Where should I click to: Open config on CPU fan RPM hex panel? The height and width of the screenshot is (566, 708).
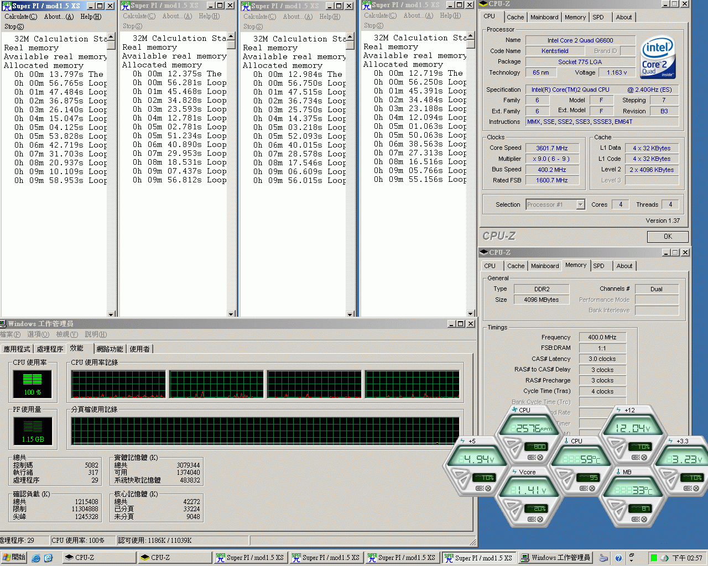[531, 458]
